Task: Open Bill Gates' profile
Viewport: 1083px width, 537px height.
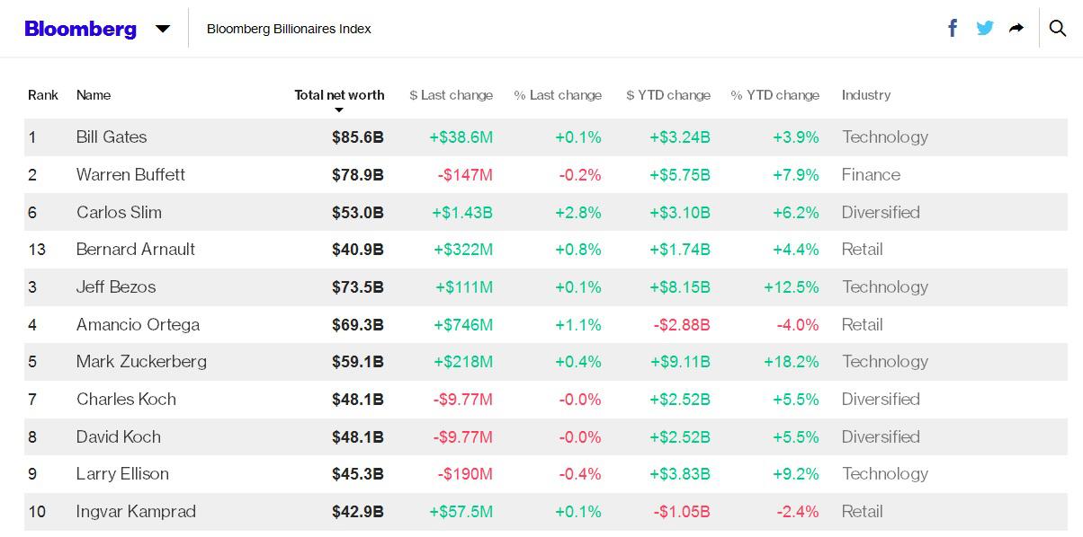Action: [x=112, y=137]
